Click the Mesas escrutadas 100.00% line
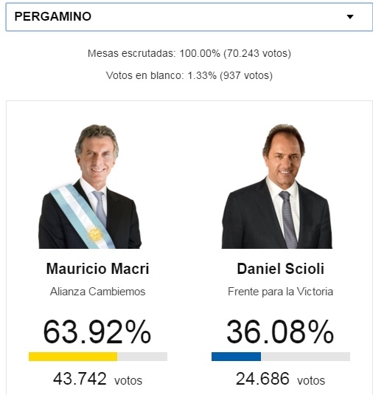 pyautogui.click(x=189, y=53)
